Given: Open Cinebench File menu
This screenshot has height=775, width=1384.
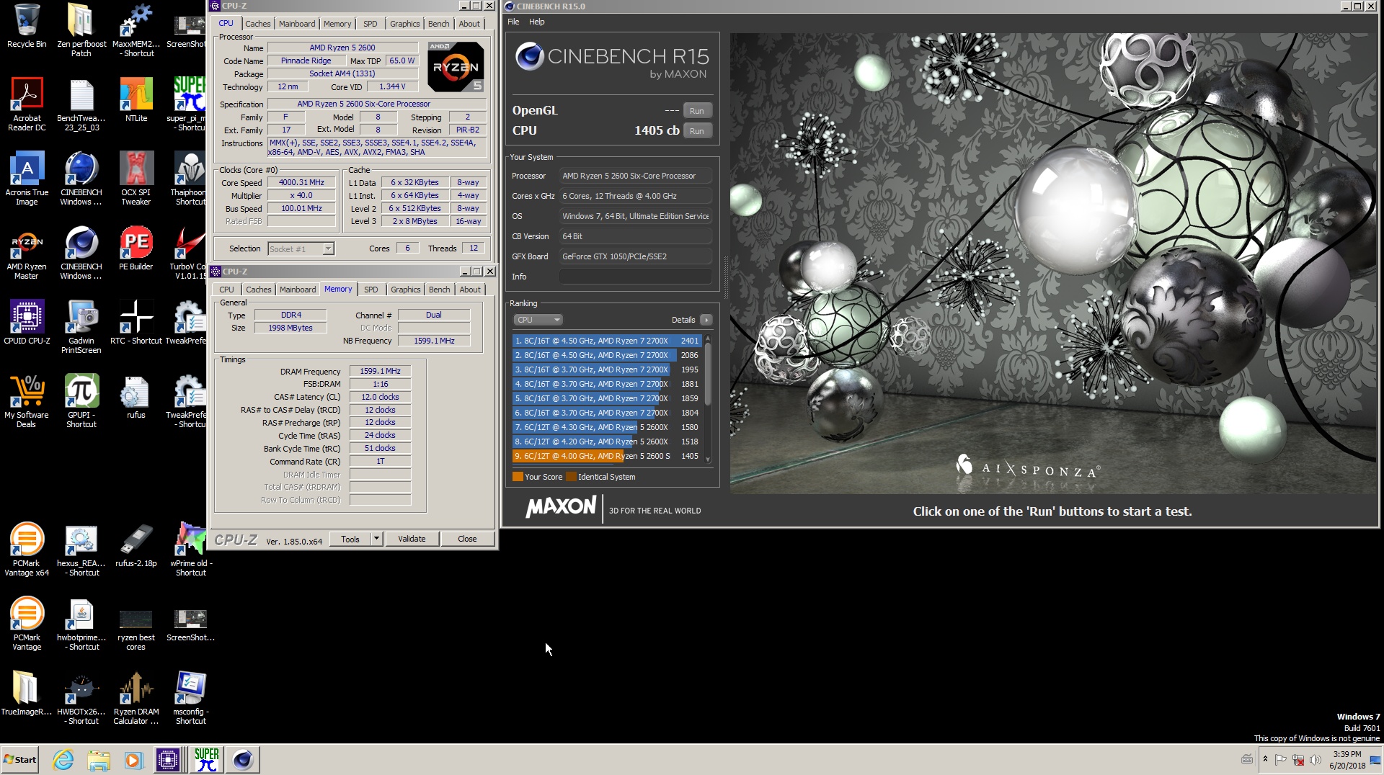Looking at the screenshot, I should [513, 22].
